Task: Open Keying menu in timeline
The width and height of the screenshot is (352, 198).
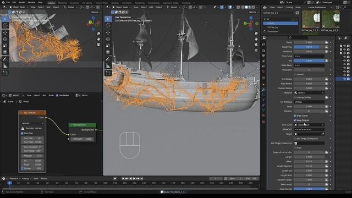Action: point(26,179)
